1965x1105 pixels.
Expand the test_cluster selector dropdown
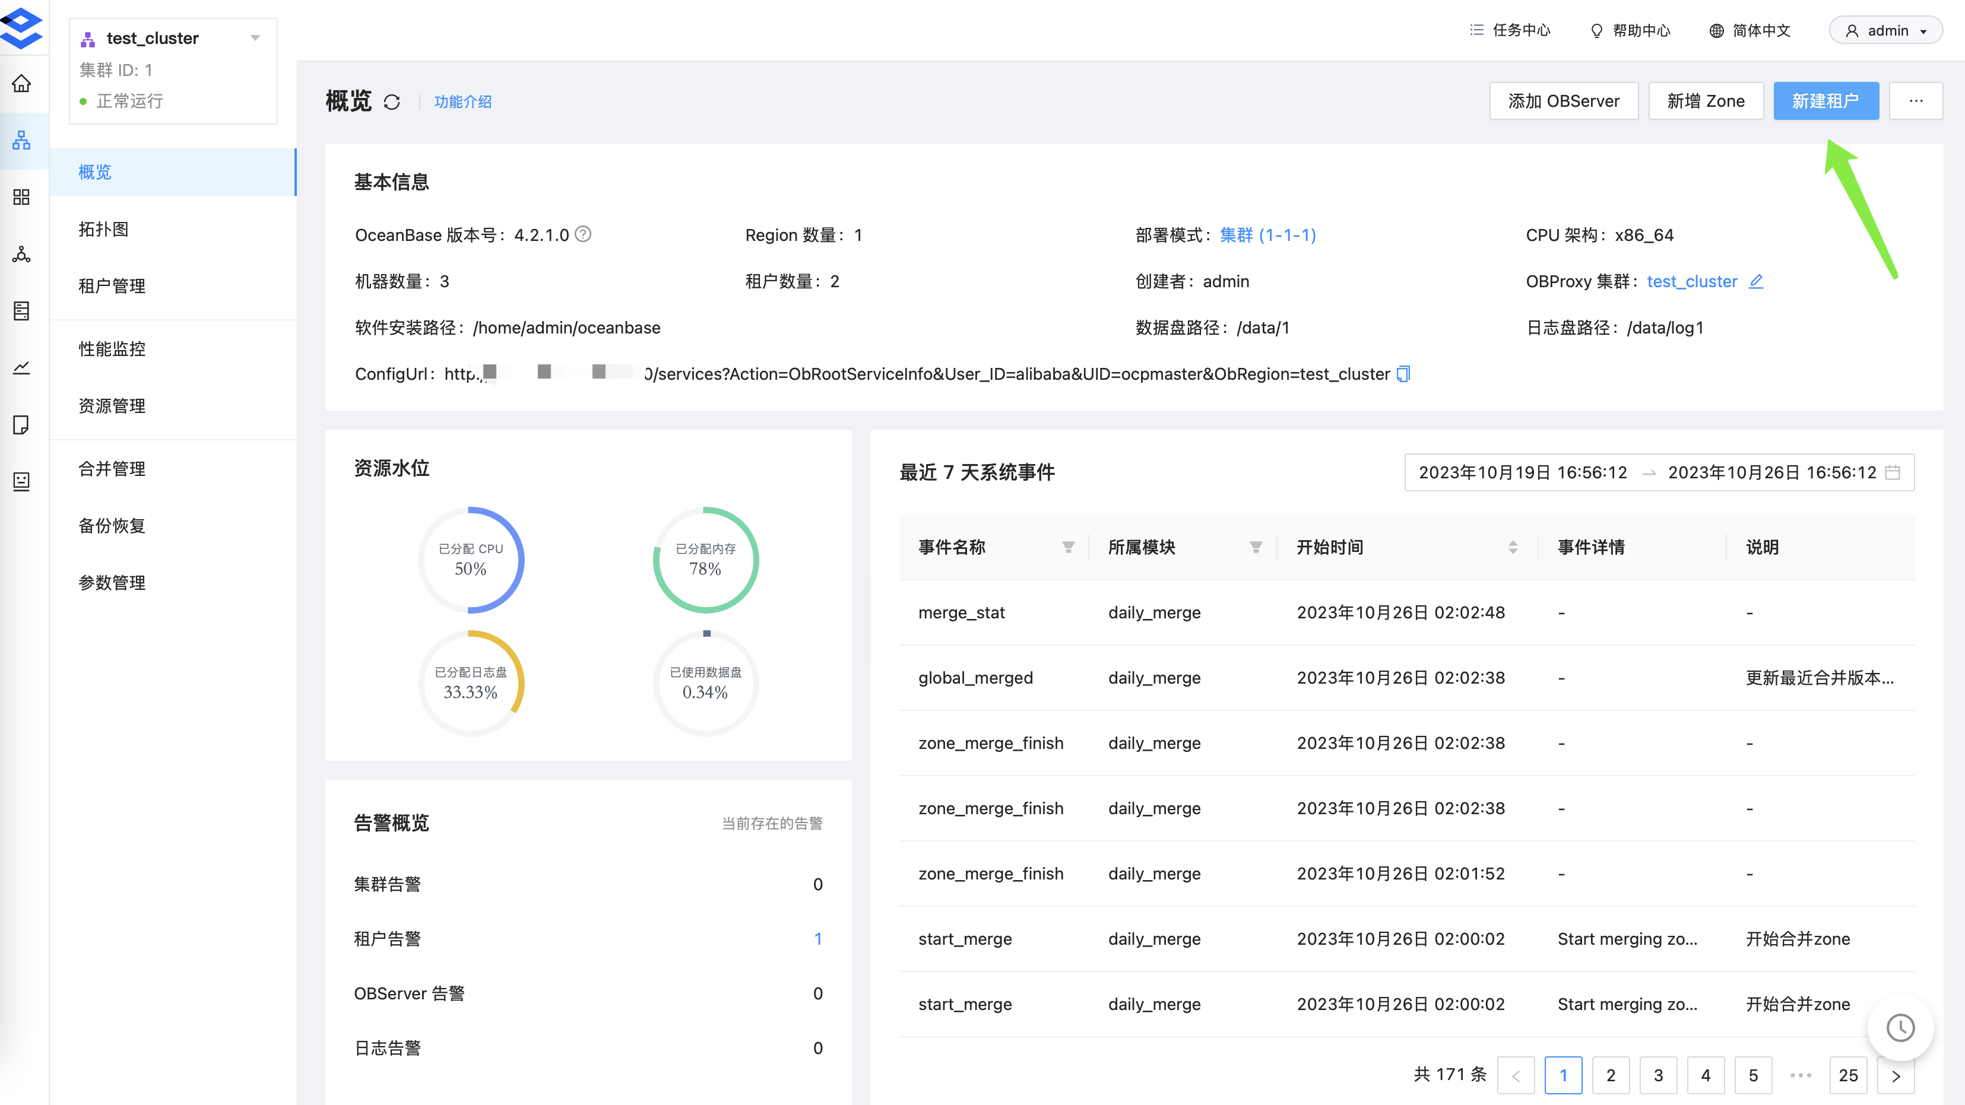255,38
